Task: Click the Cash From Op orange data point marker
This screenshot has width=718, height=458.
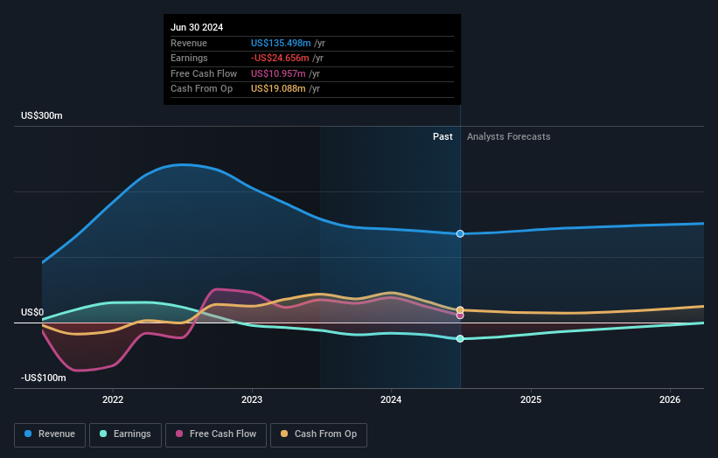Action: tap(460, 310)
